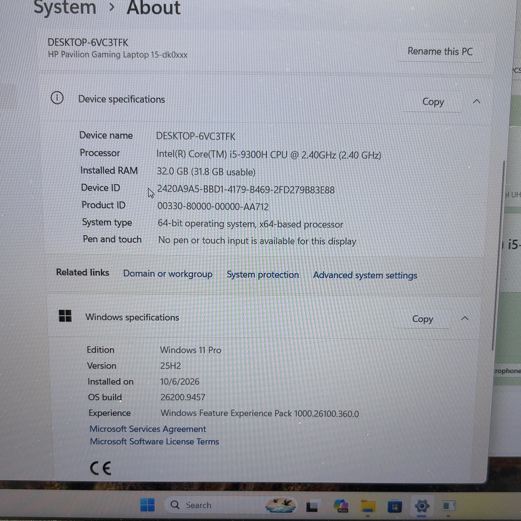The width and height of the screenshot is (521, 521).
Task: Open Advanced system settings link
Action: [365, 275]
